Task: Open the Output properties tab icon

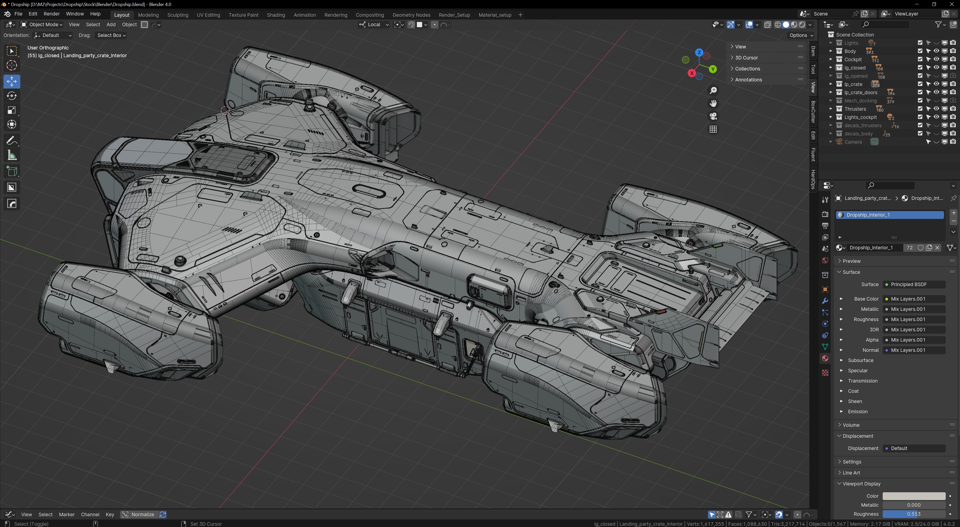Action: click(x=825, y=226)
